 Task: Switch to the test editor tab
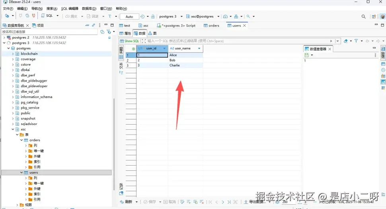tap(125, 25)
